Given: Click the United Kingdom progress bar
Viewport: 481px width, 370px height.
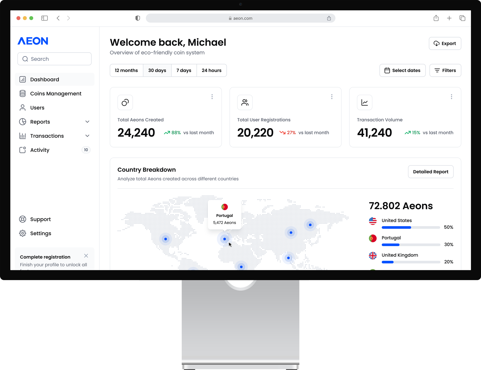Looking at the screenshot, I should pos(411,262).
